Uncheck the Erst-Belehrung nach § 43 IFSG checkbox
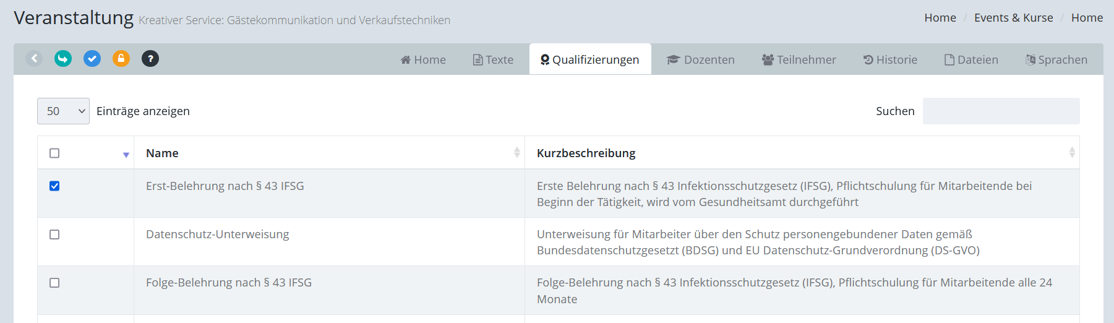The image size is (1114, 323). [x=54, y=186]
